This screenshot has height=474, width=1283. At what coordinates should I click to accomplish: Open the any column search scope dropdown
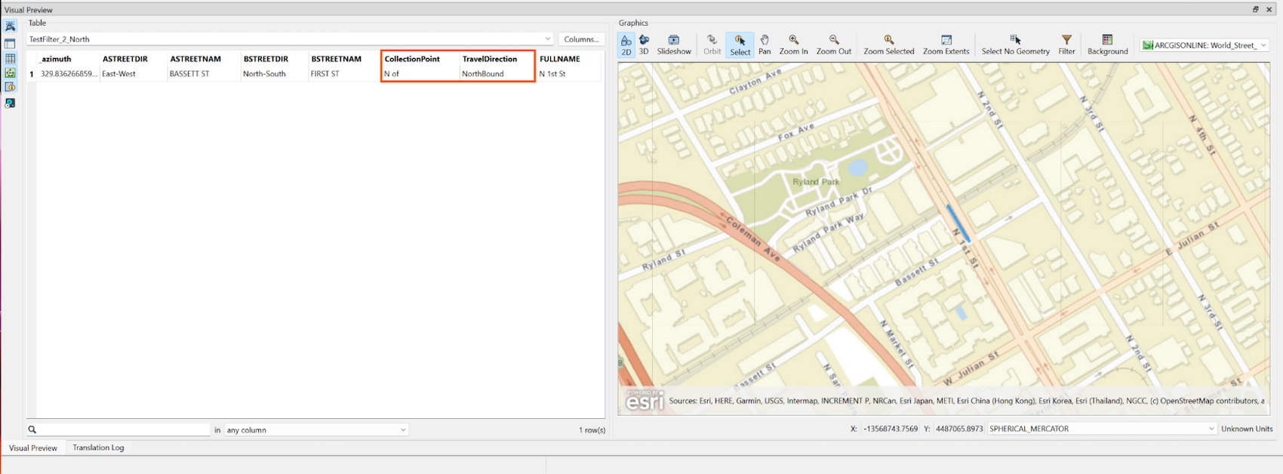(317, 430)
